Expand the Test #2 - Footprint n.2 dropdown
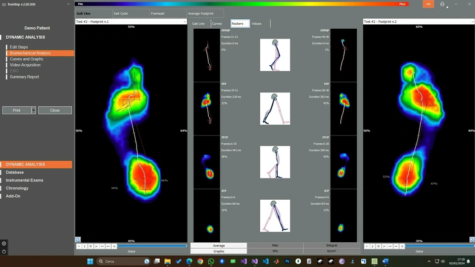This screenshot has width=475, height=267. 472,22
